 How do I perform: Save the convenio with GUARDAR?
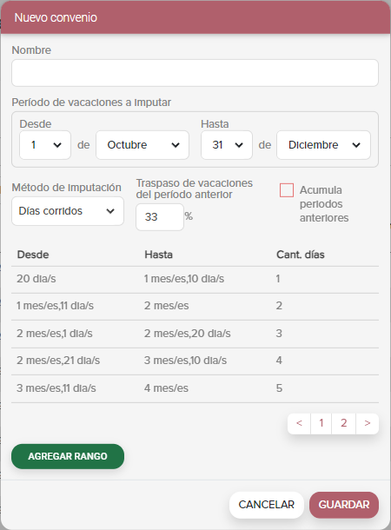[344, 505]
